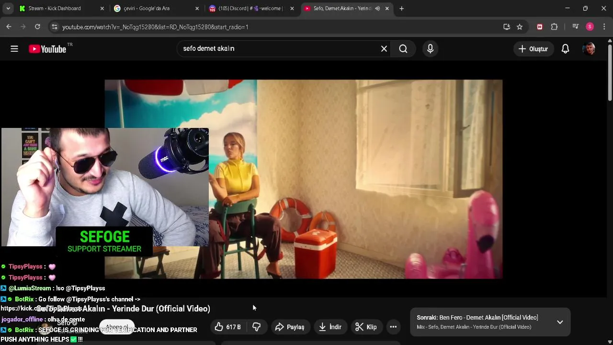613x345 pixels.
Task: Click the page vertical scrollbar
Action: click(610, 72)
